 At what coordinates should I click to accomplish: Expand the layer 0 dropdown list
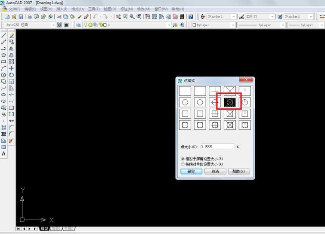(169, 25)
